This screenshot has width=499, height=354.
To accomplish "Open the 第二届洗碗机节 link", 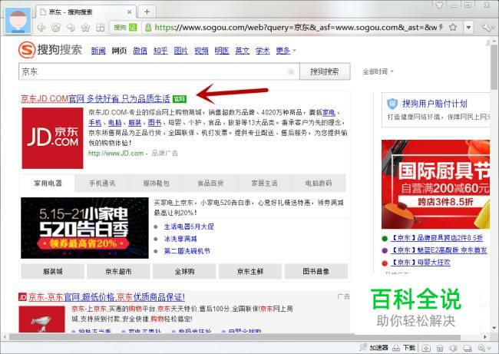I will 187,251.
